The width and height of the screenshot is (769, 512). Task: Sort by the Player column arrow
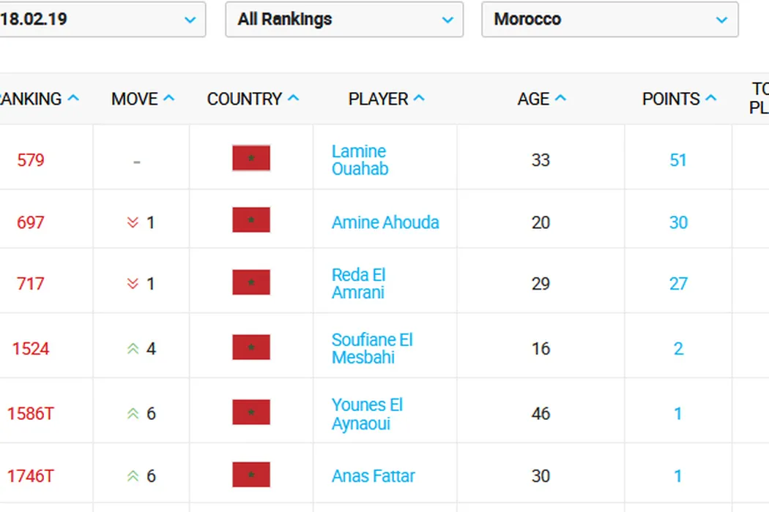click(419, 98)
